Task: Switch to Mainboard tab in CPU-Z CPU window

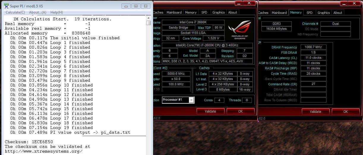Action: 174,12
